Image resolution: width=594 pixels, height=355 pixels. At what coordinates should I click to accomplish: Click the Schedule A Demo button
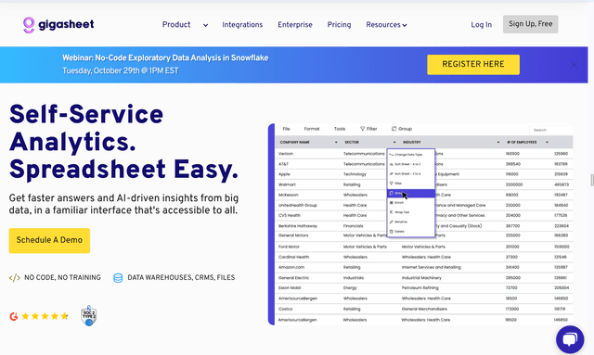(49, 240)
